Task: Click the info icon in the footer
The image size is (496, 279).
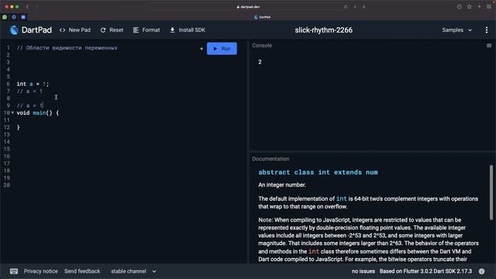Action: point(481,271)
